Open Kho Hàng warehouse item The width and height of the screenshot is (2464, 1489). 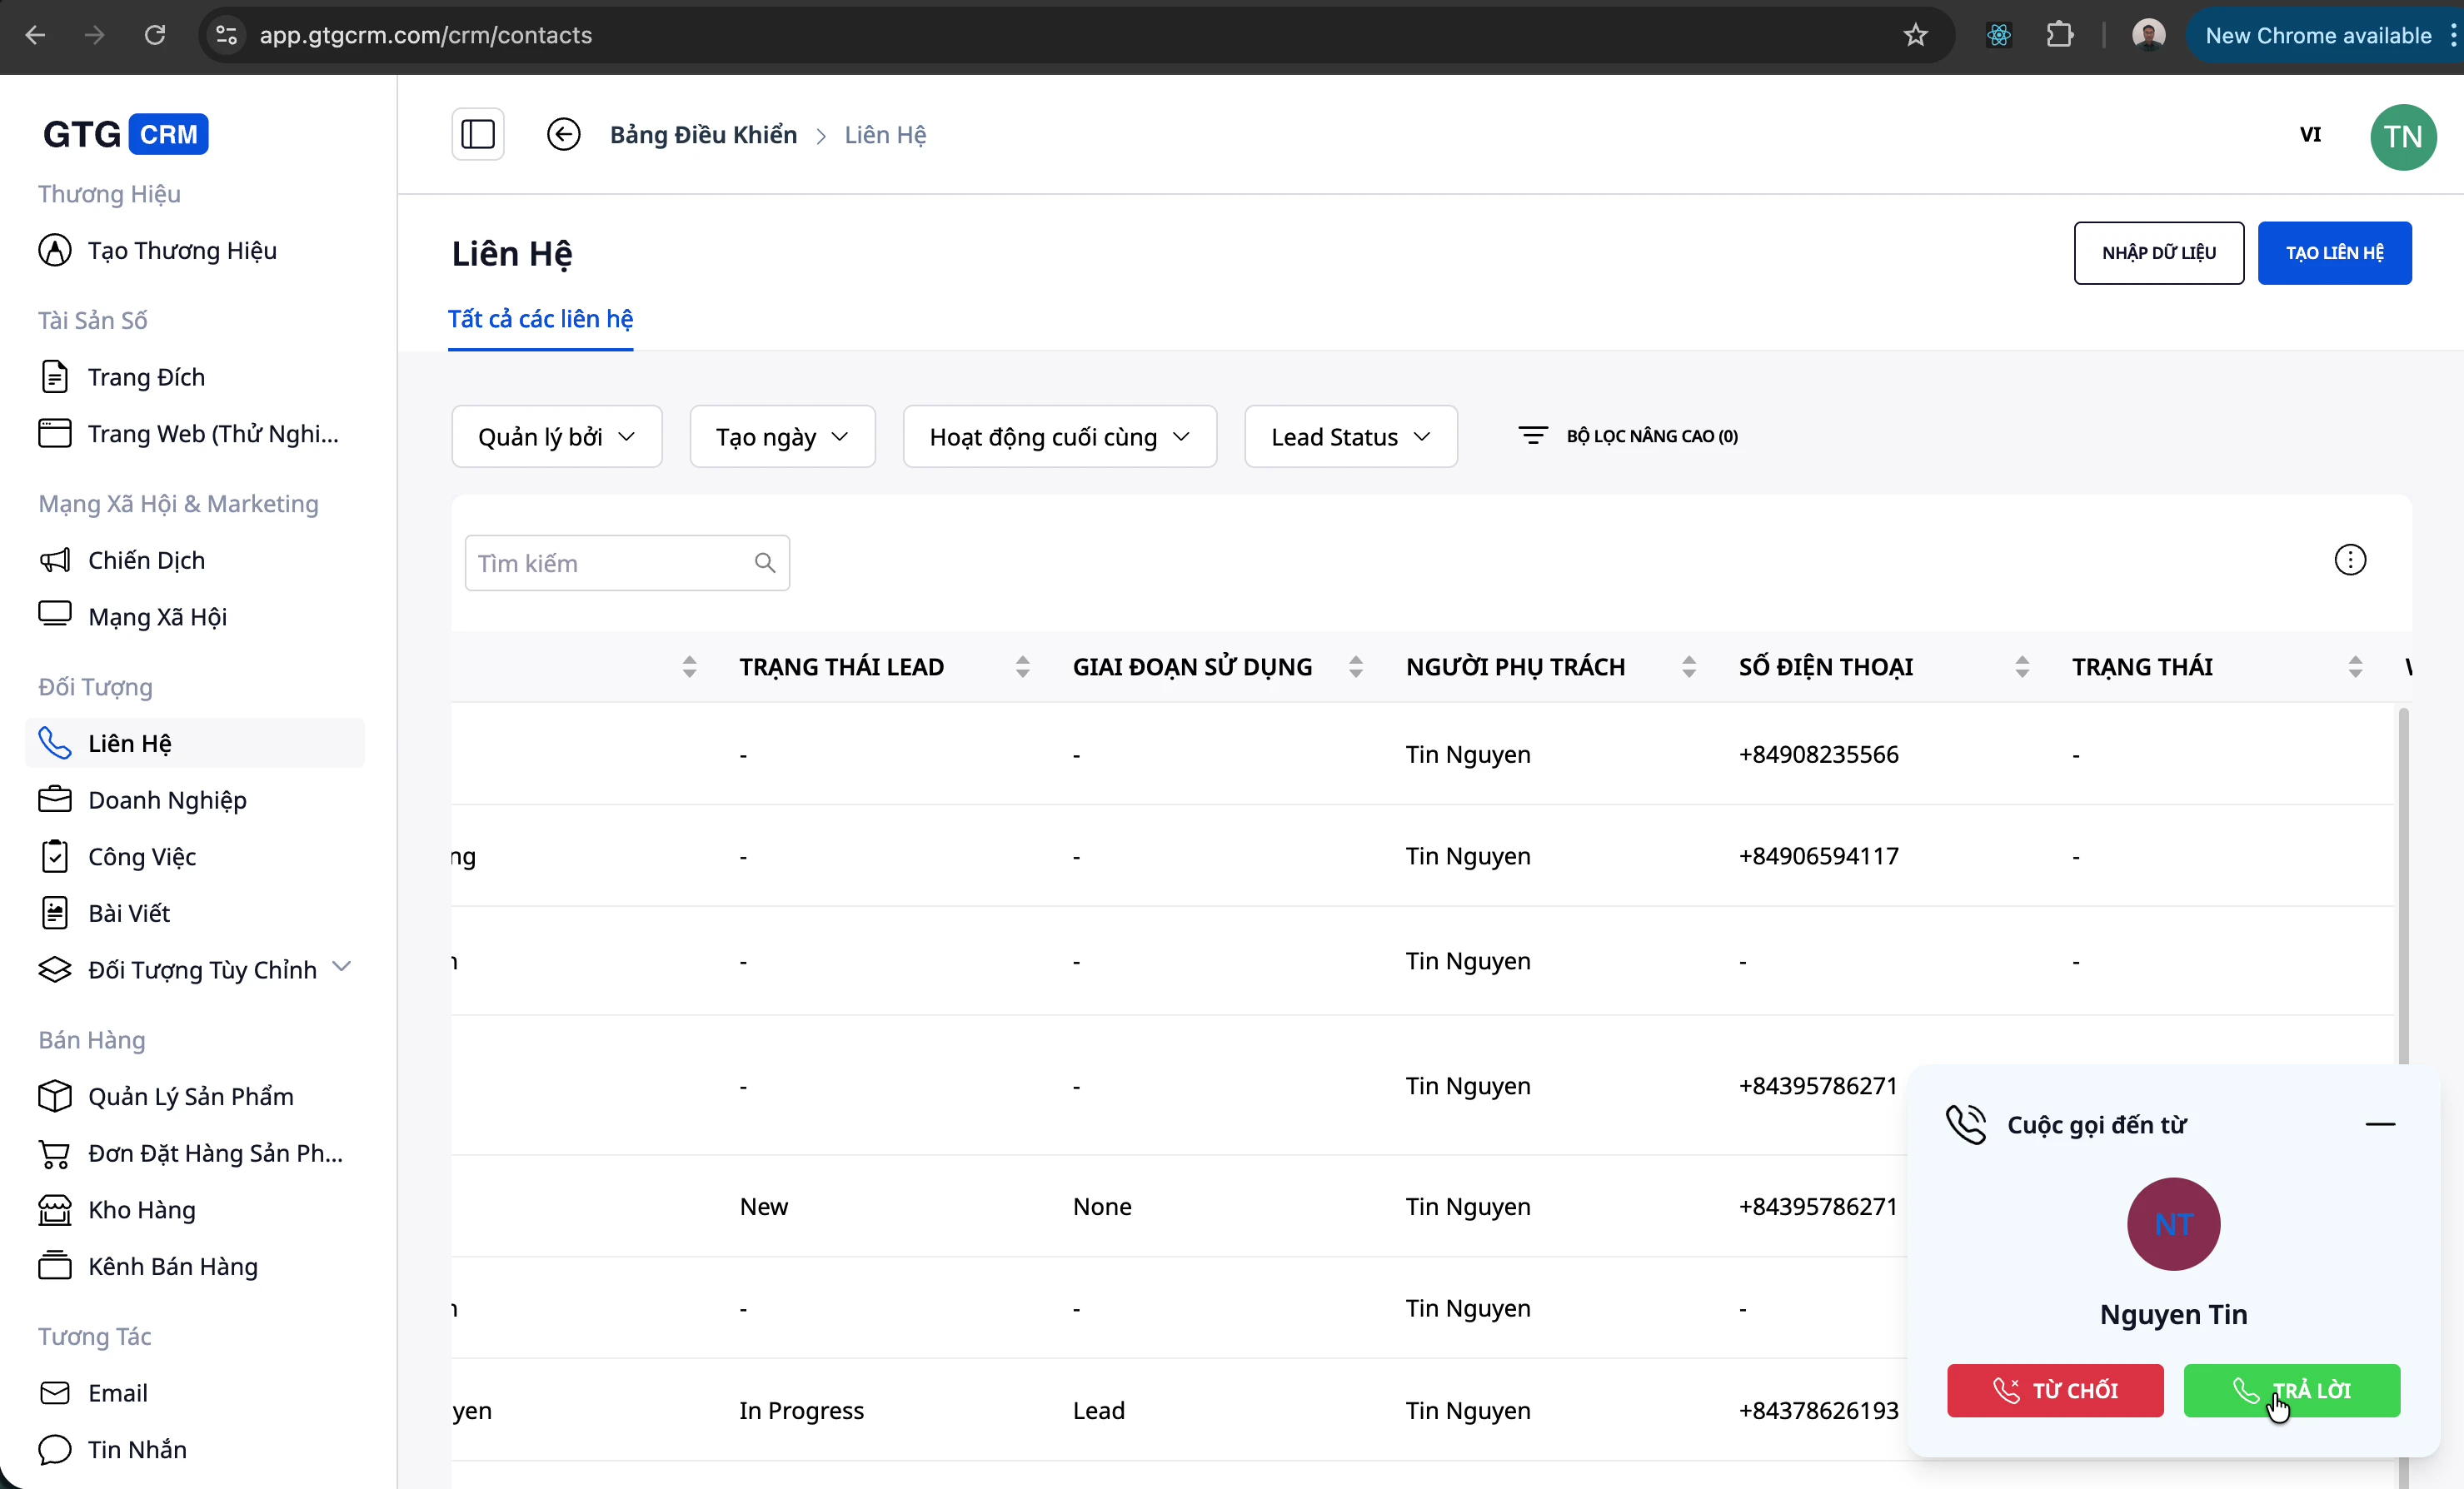(141, 1209)
